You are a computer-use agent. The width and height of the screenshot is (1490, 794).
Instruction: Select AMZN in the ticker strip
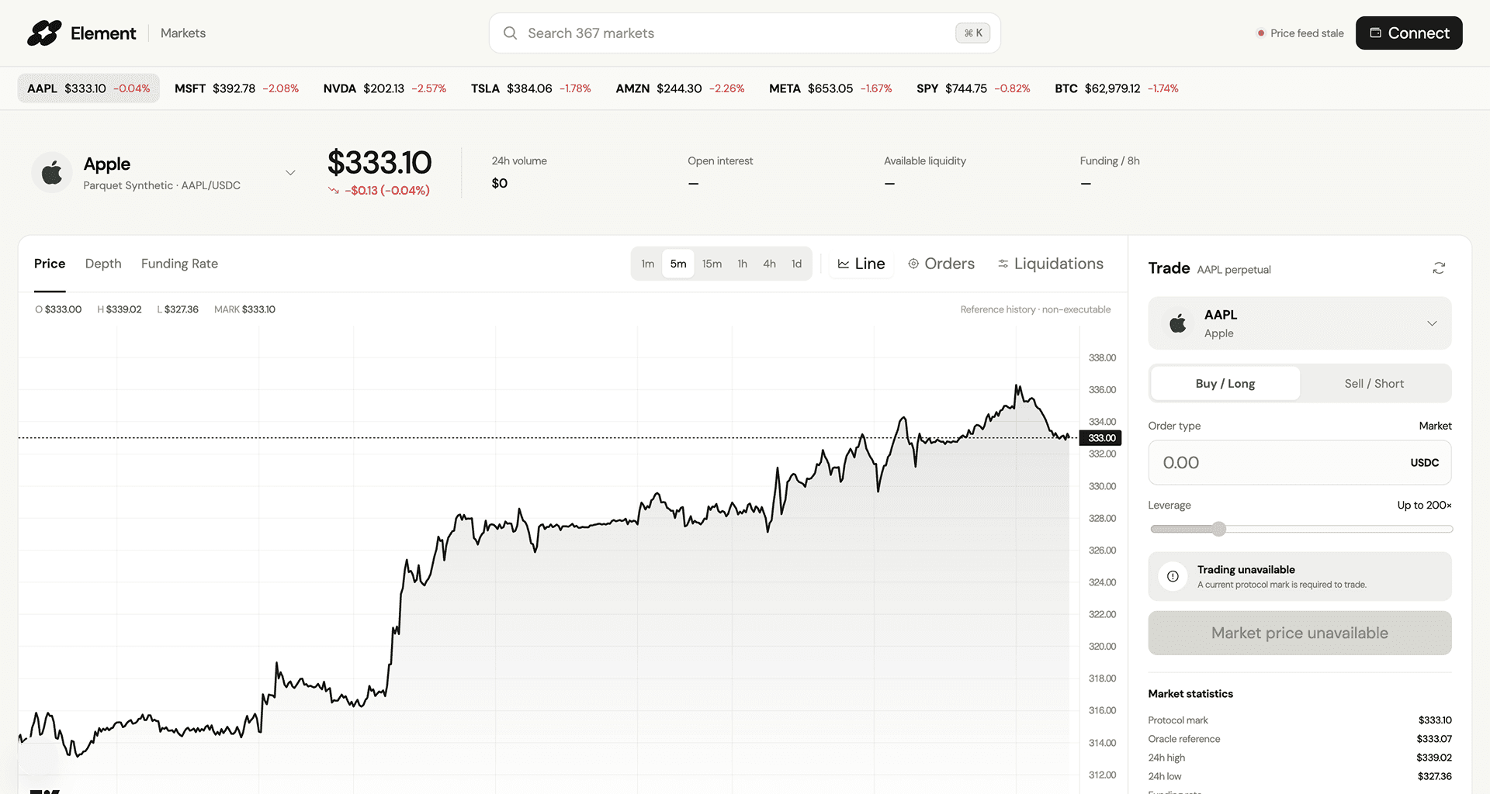pyautogui.click(x=680, y=88)
